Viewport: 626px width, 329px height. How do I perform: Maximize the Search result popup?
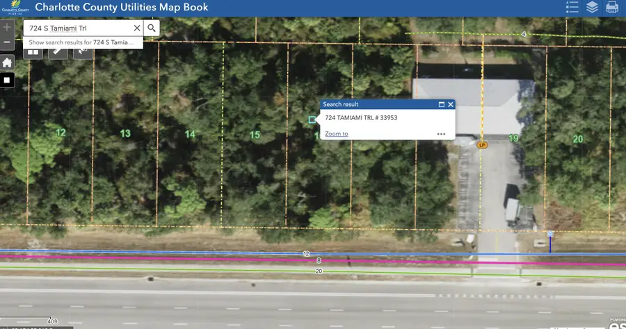[442, 104]
